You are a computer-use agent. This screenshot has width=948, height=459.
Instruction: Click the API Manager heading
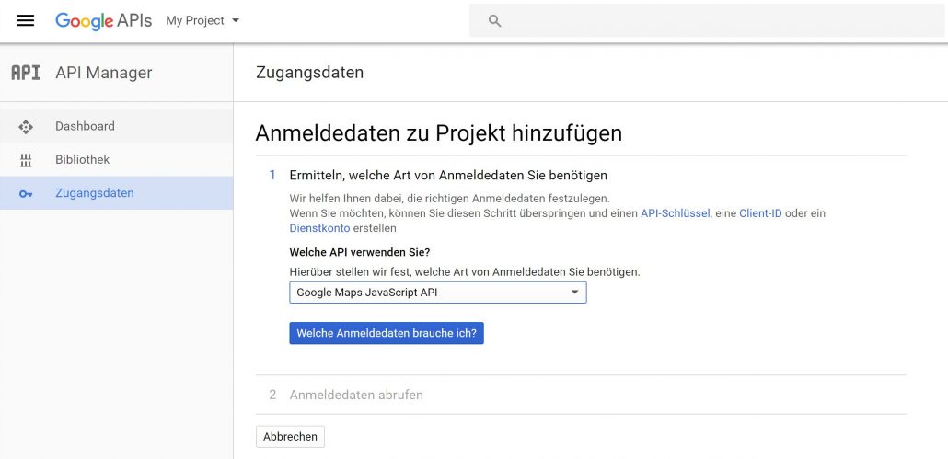(x=104, y=73)
